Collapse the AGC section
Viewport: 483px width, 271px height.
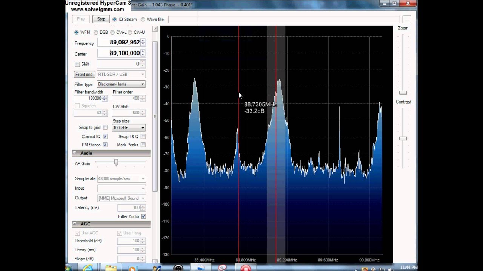click(75, 224)
